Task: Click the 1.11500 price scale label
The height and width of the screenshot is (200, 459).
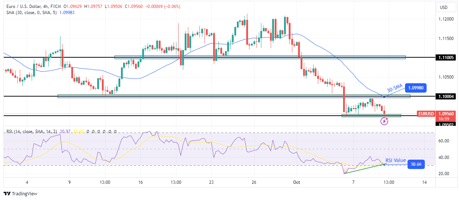Action: 445,38
